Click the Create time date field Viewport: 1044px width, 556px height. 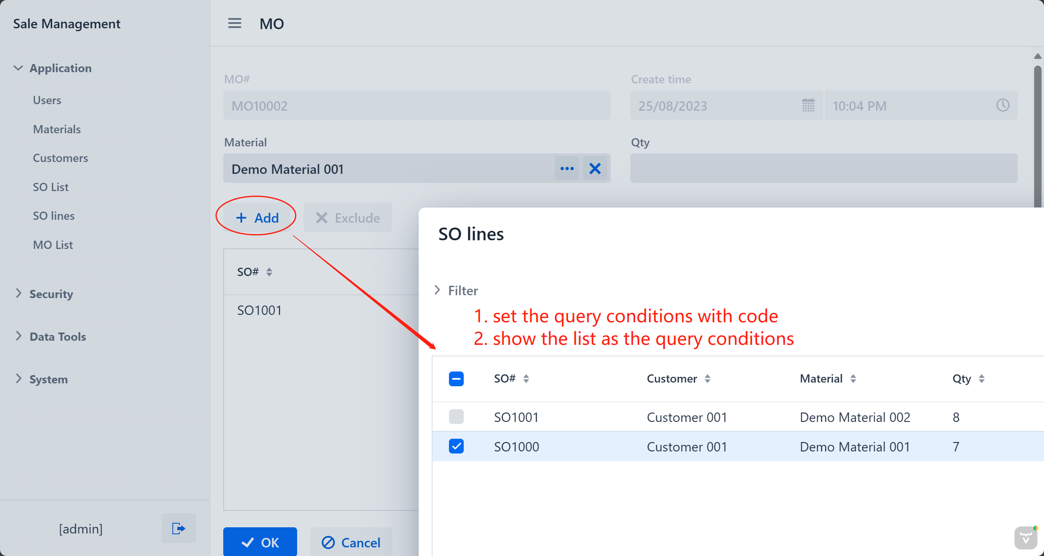tap(726, 105)
